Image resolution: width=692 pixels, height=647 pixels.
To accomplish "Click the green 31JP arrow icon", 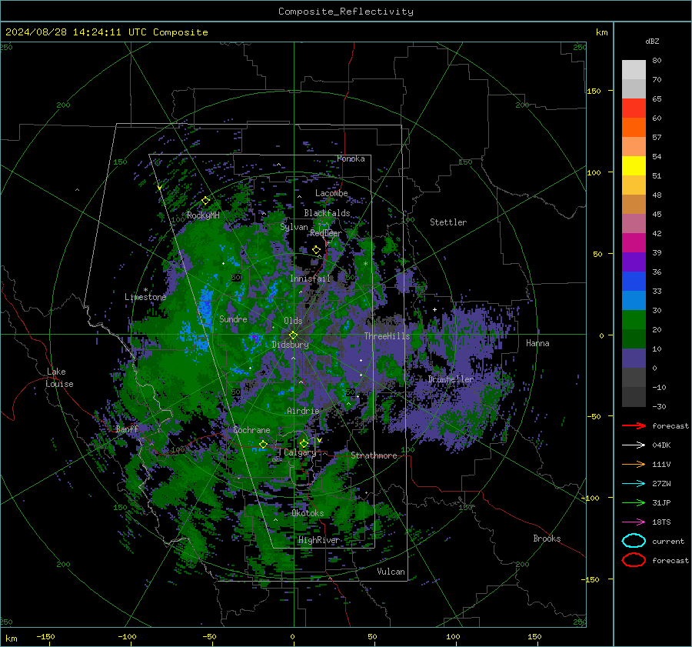I will click(634, 502).
